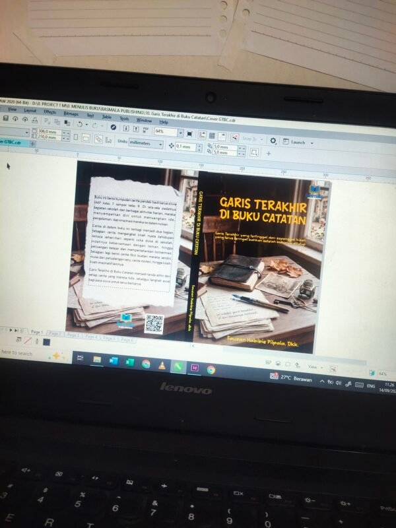Image resolution: width=396 pixels, height=528 pixels.
Task: Click the Undo arrow icon
Action: tap(79, 124)
